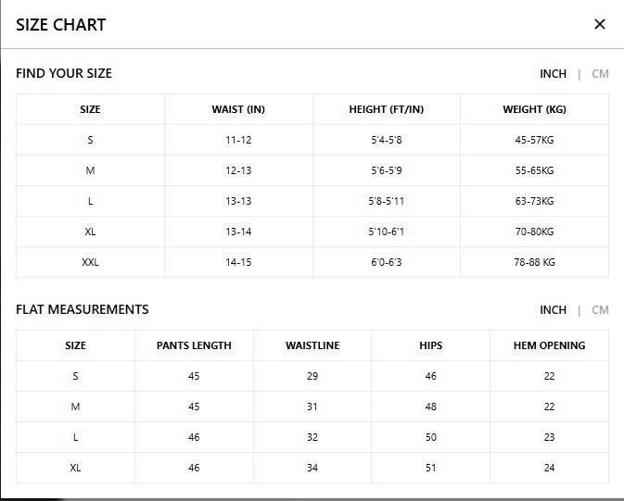The image size is (624, 501).
Task: Switch Find Your Size units to CM
Action: click(600, 73)
